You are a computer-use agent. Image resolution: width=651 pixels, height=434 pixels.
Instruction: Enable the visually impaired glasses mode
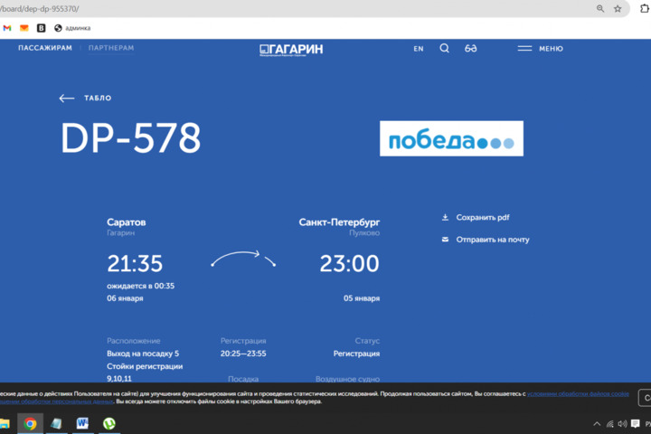coord(471,49)
